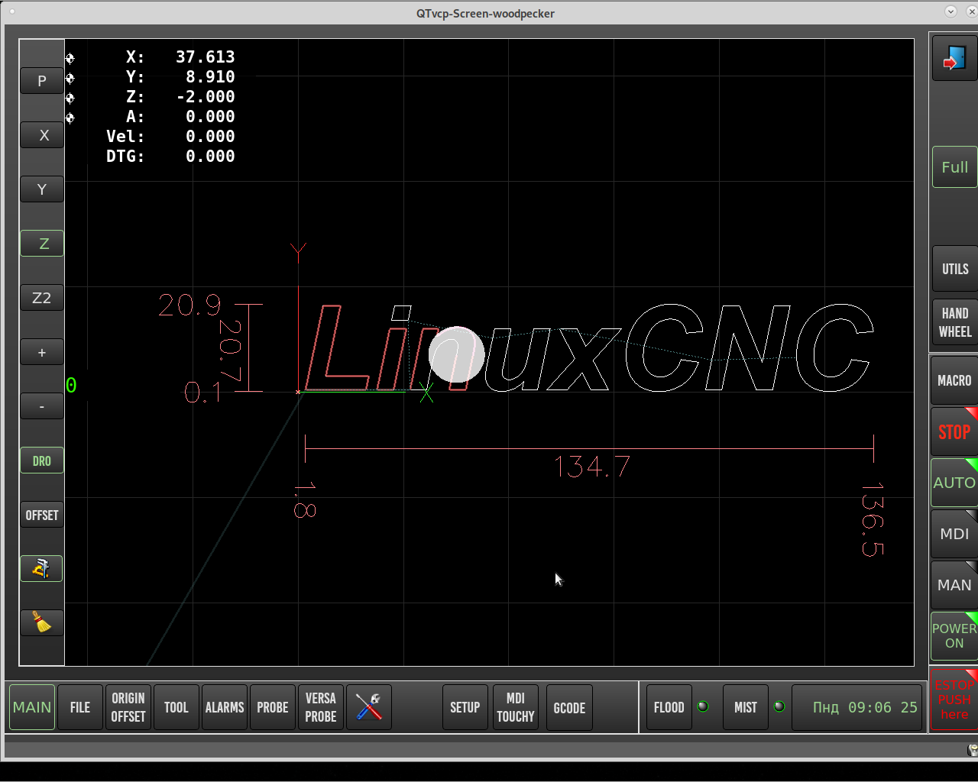Open the HAND WHEEL panel

[x=954, y=322]
